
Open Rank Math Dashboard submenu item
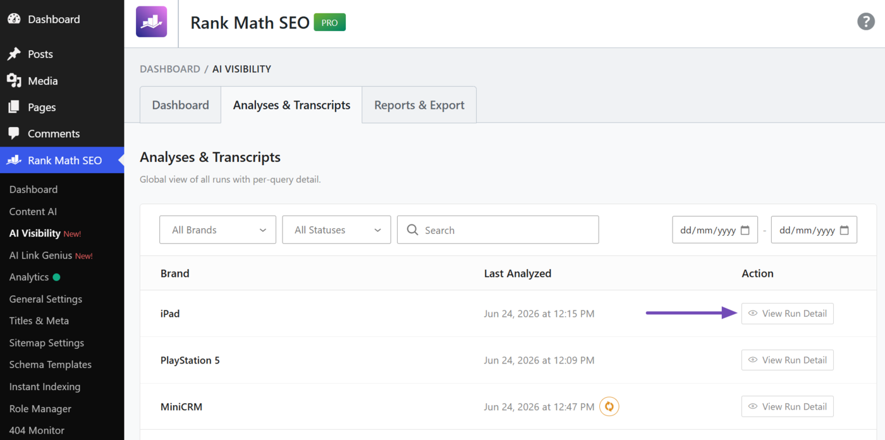pyautogui.click(x=34, y=190)
